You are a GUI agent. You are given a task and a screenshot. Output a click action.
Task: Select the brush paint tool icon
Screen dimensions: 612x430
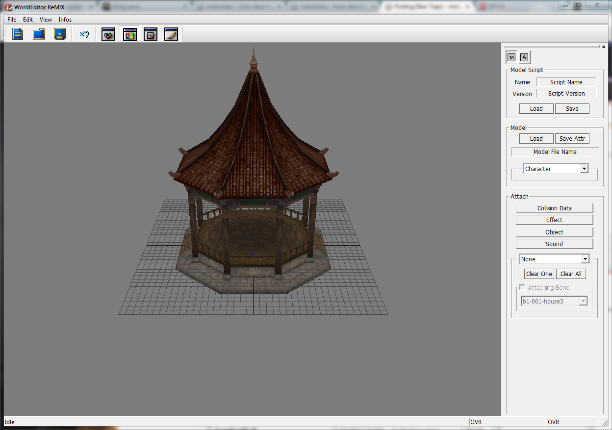click(x=171, y=33)
